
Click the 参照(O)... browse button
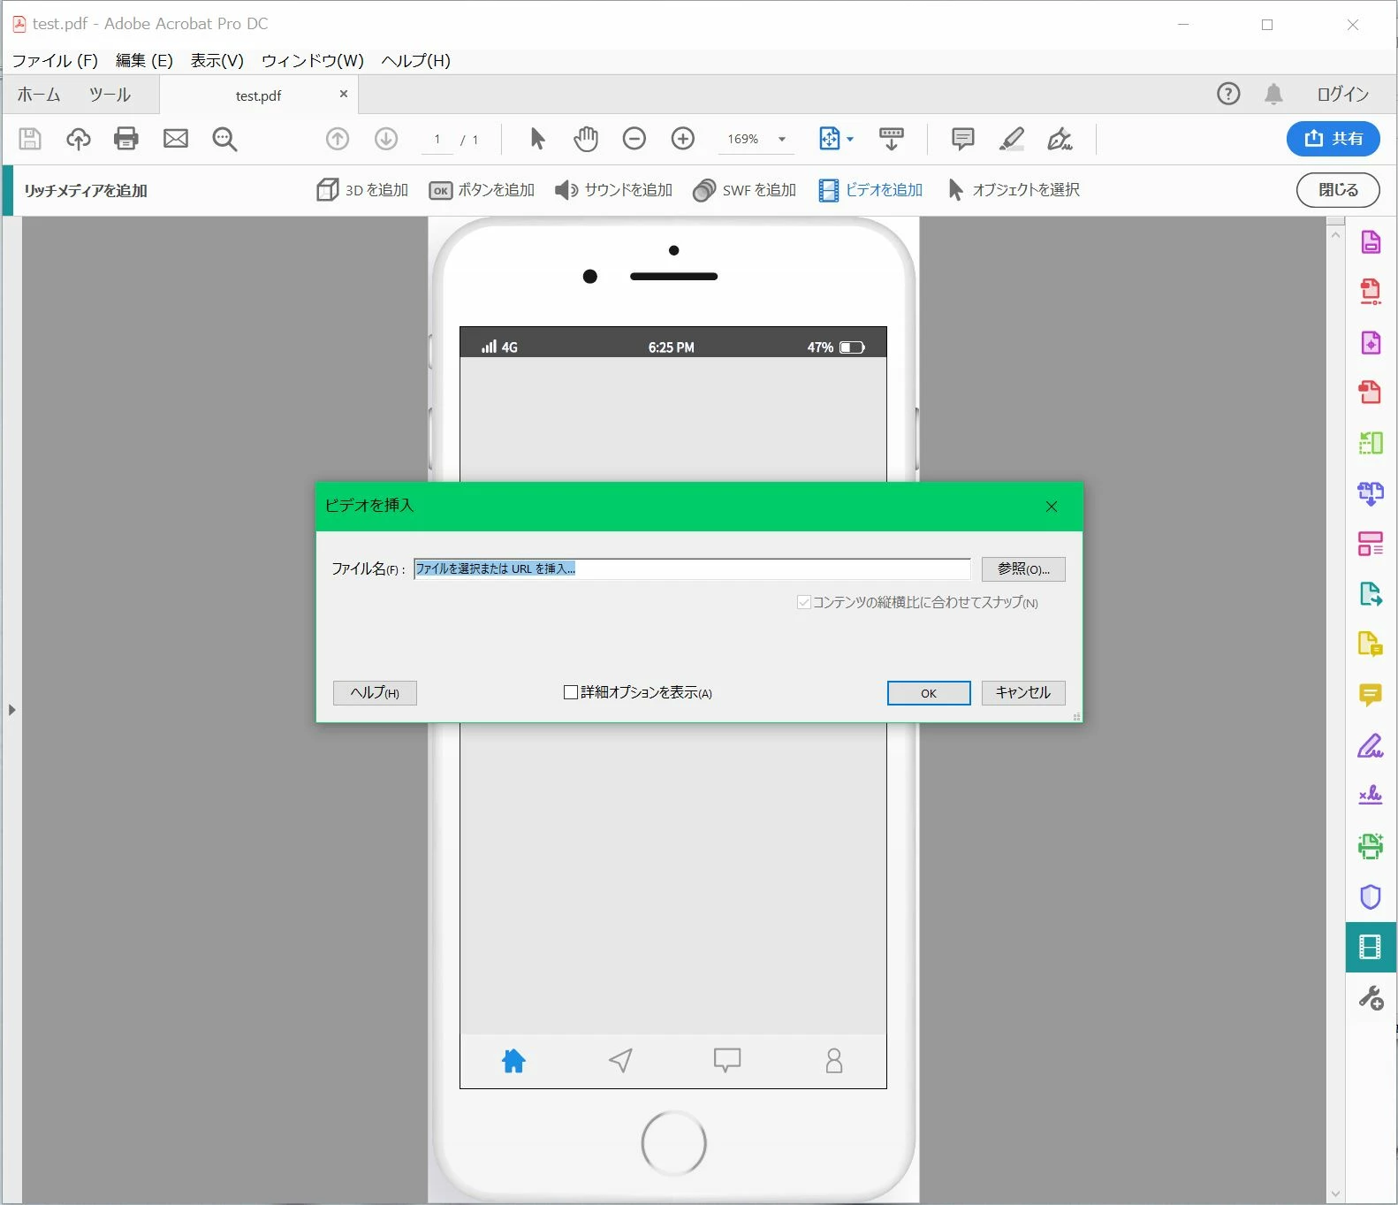1023,568
